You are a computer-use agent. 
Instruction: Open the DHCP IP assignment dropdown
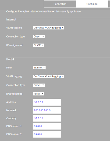(x=38, y=45)
